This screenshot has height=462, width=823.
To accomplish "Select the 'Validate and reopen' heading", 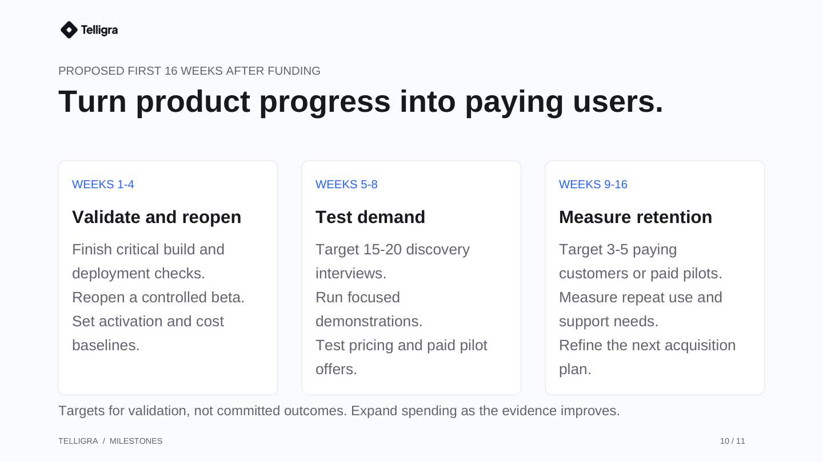I will pos(157,217).
